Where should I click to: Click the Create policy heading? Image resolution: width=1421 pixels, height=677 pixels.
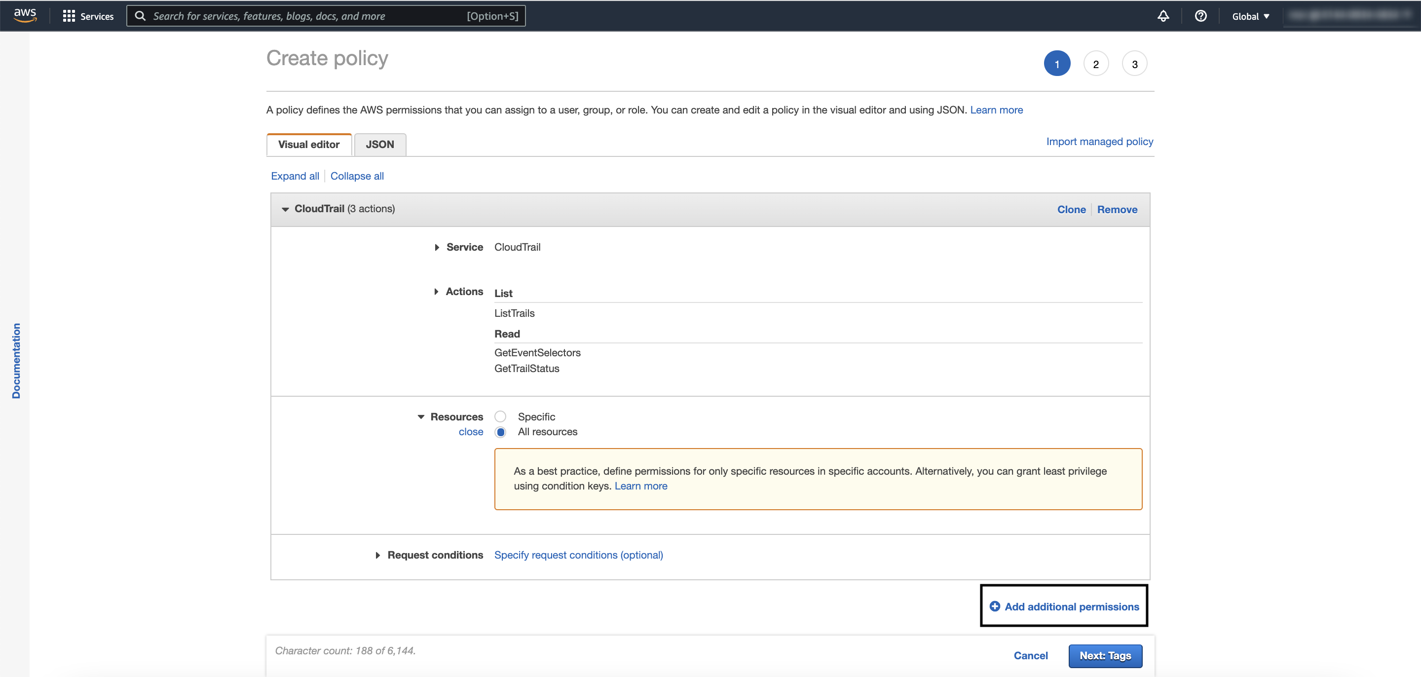coord(327,59)
